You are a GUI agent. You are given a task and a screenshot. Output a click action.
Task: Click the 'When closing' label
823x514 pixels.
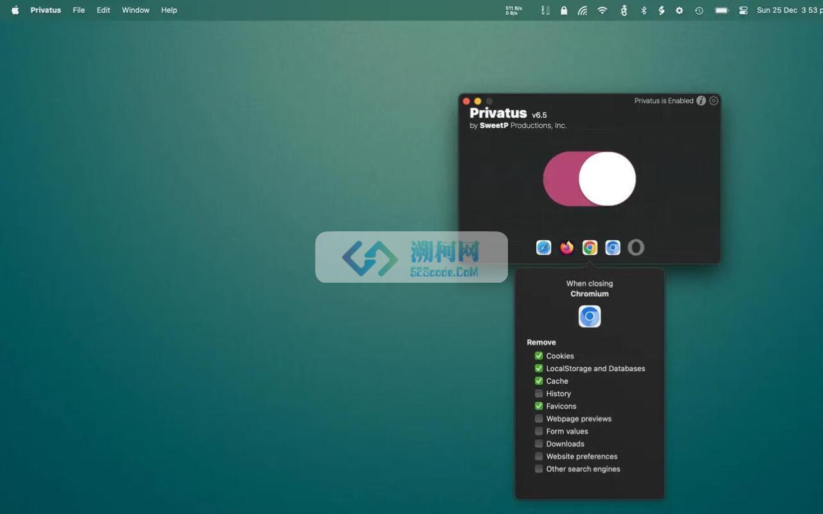coord(590,283)
